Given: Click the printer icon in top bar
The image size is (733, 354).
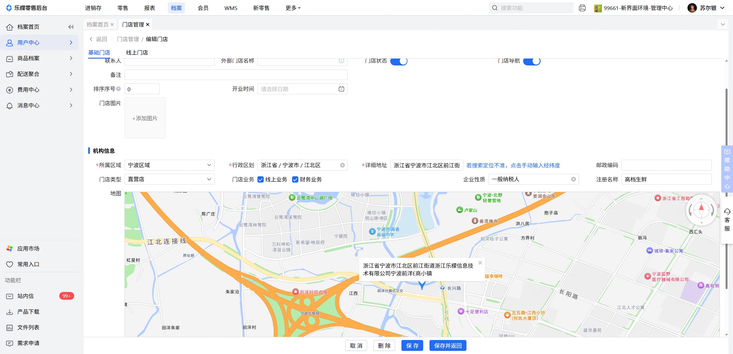Looking at the screenshot, I should pos(582,8).
